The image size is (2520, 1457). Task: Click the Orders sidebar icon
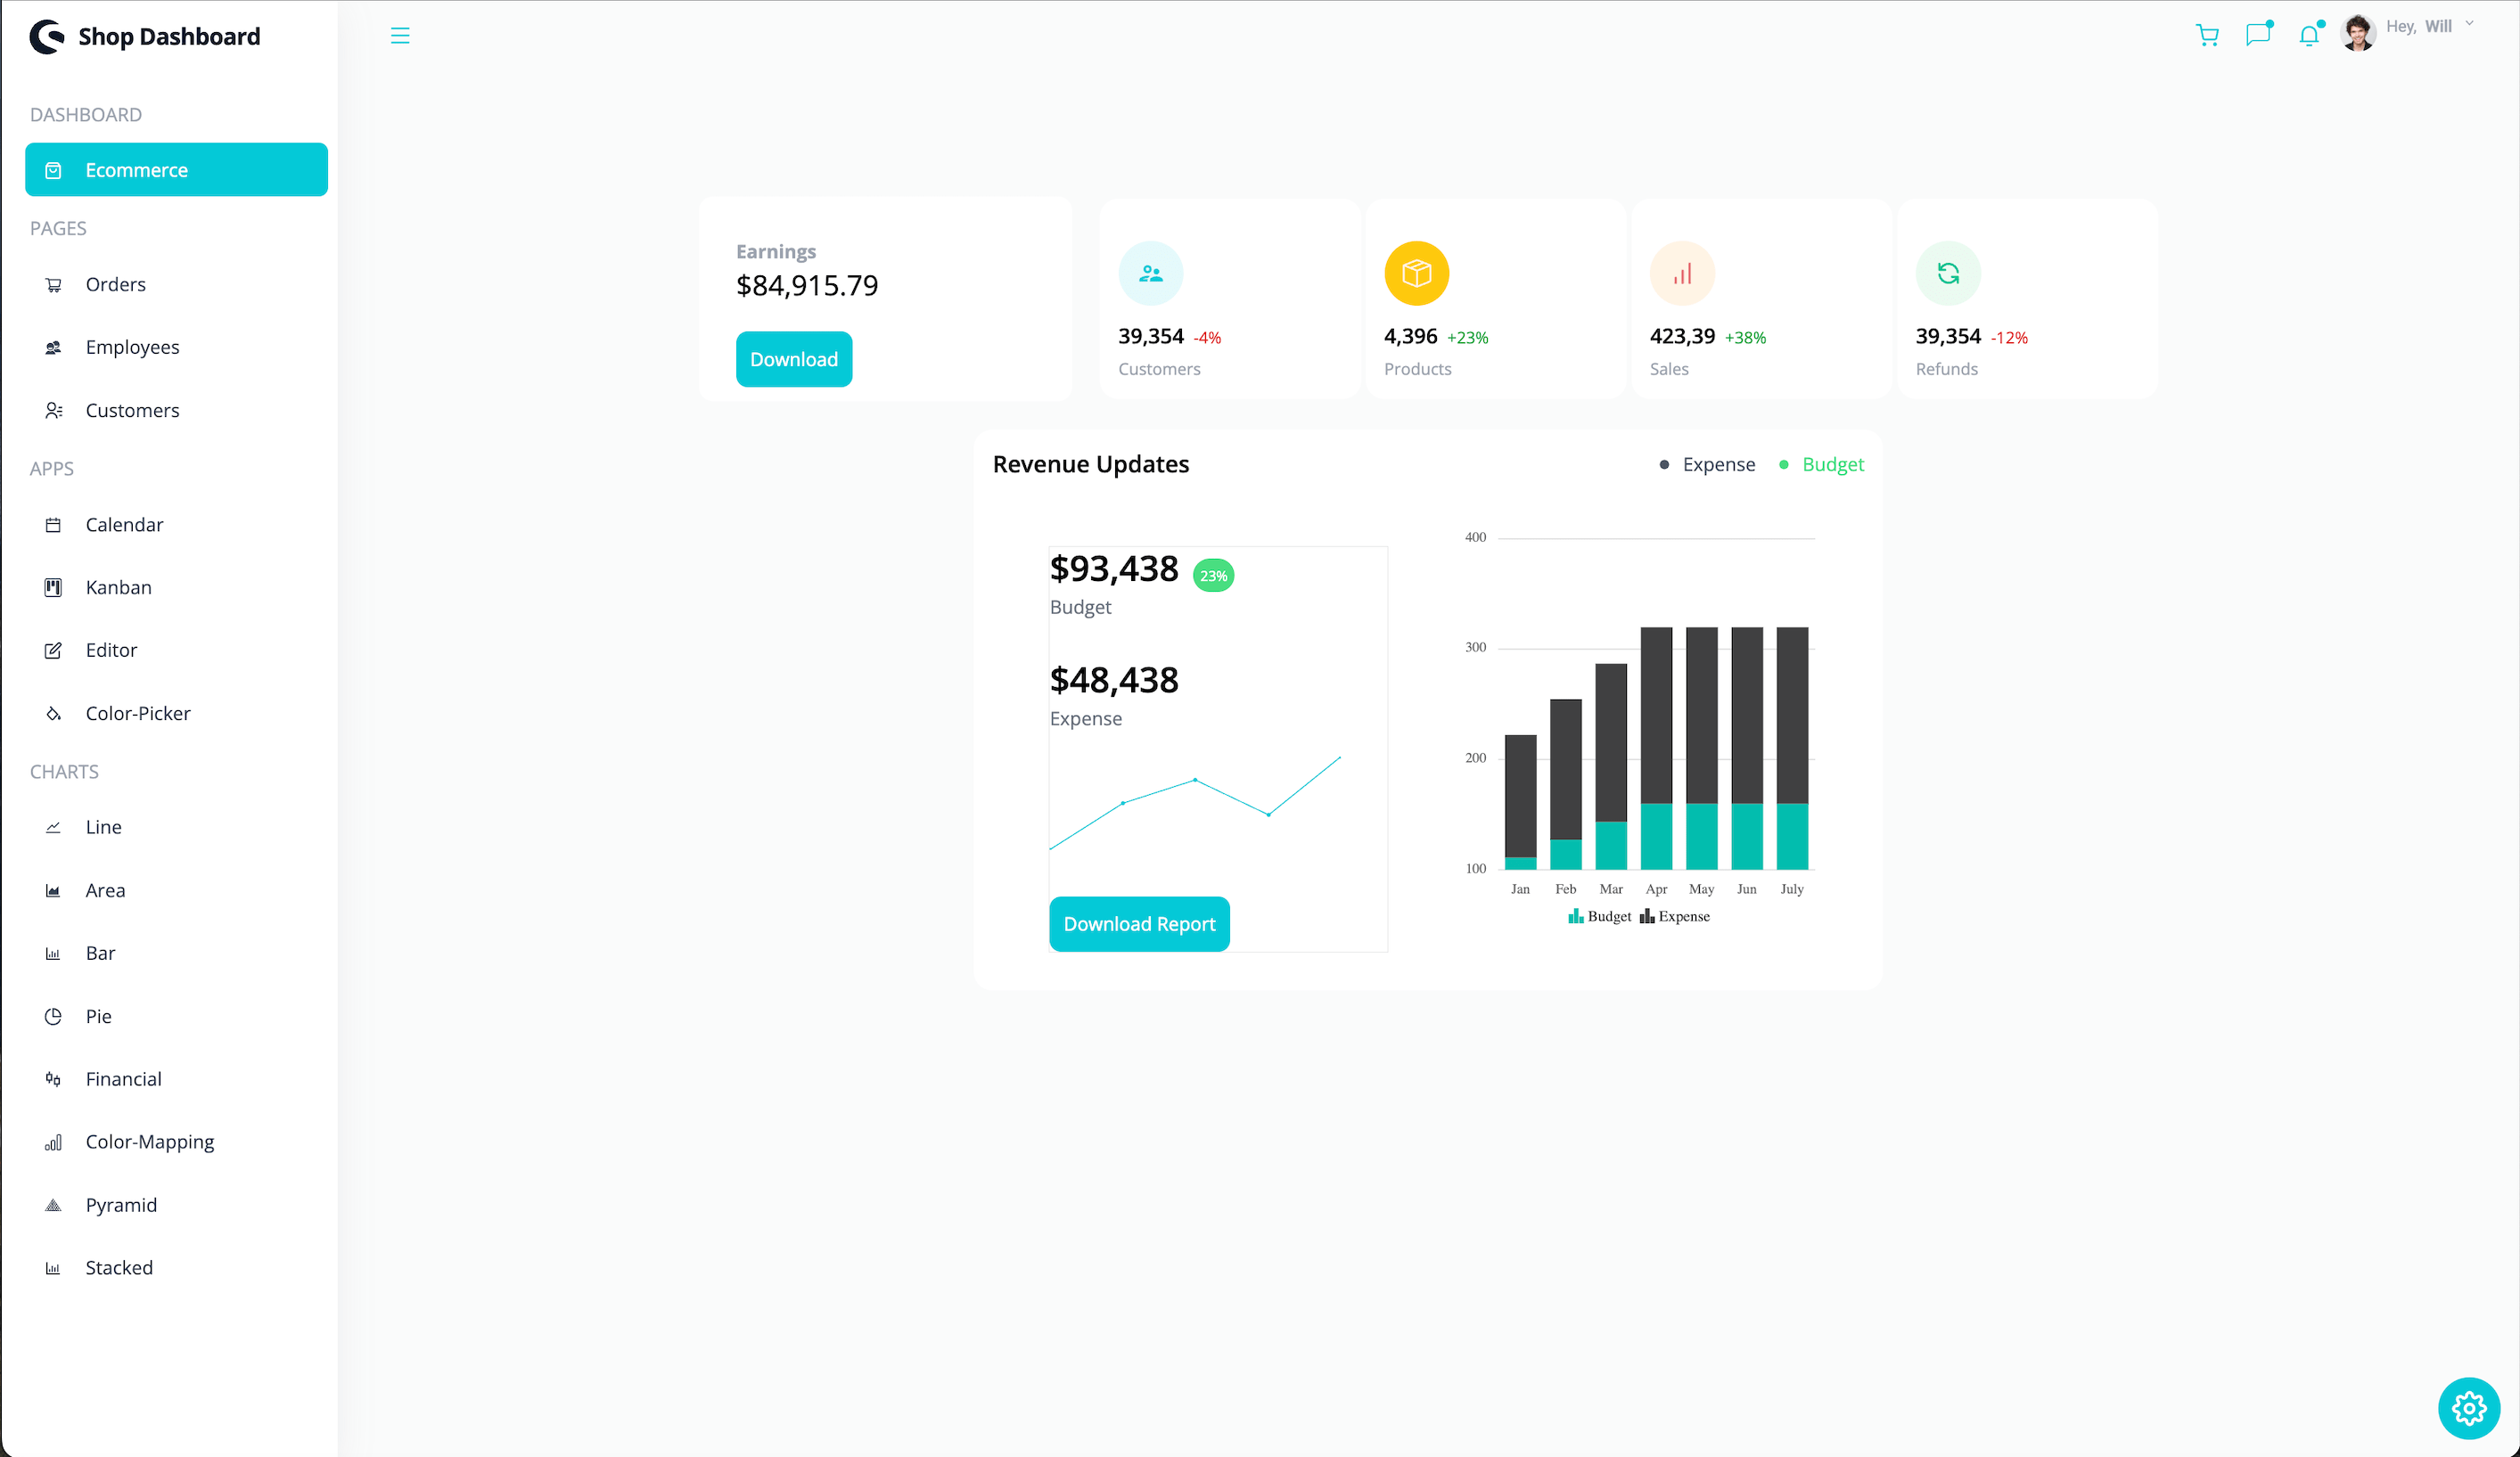point(53,282)
